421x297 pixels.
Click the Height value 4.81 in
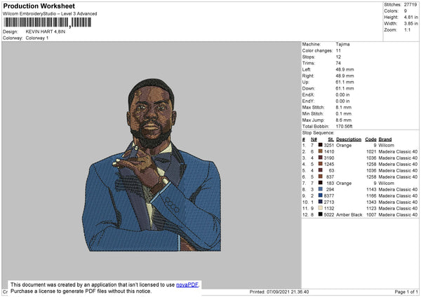410,17
